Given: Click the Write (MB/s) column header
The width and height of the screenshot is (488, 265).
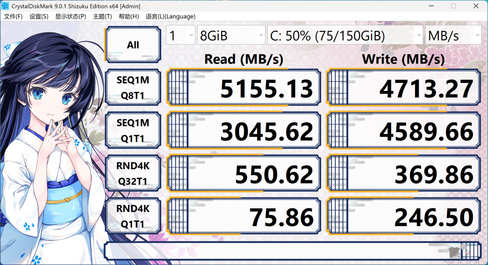Looking at the screenshot, I should 403,59.
